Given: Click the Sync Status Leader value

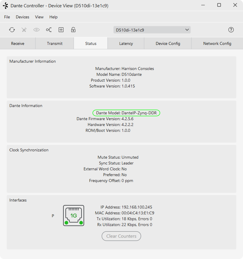Looking at the screenshot, I should [128, 163].
